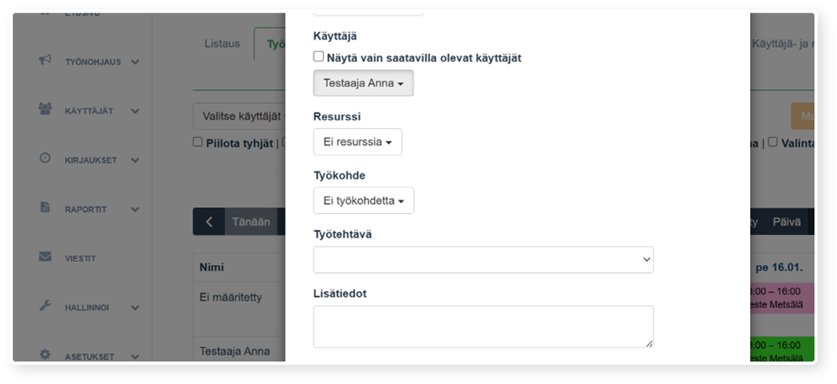The height and width of the screenshot is (384, 837).
Task: Click the pink 16:00 shift block
Action: [x=782, y=298]
